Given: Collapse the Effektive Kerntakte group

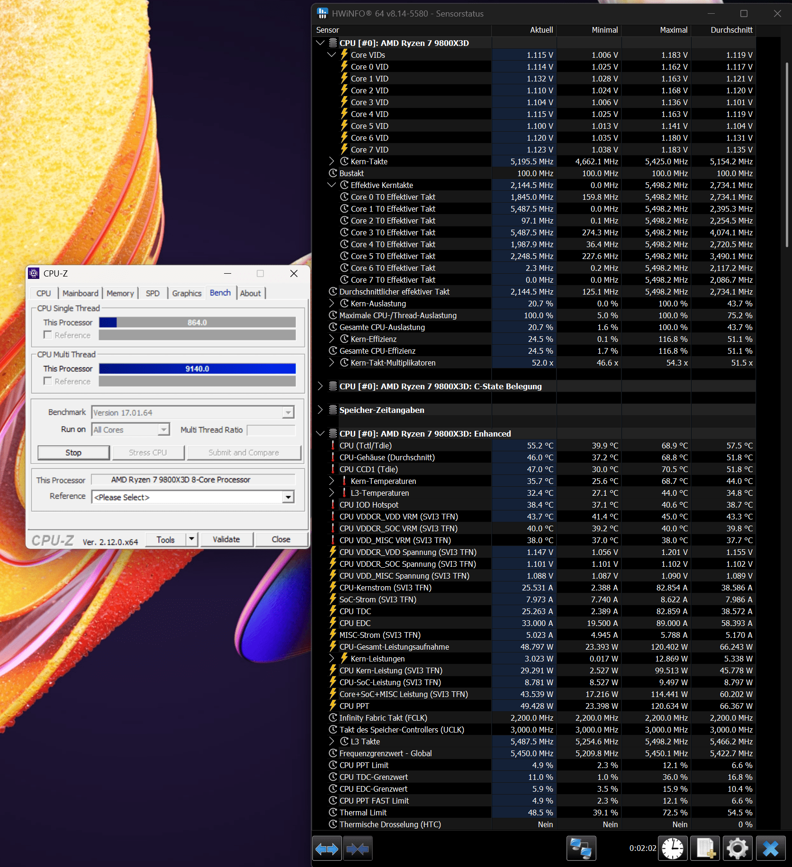Looking at the screenshot, I should coord(332,185).
